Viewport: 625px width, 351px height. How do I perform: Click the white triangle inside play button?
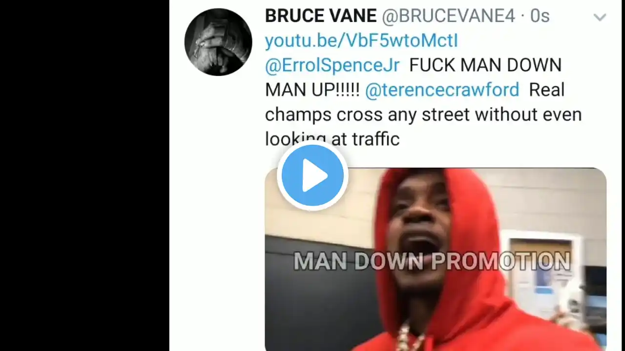click(315, 176)
